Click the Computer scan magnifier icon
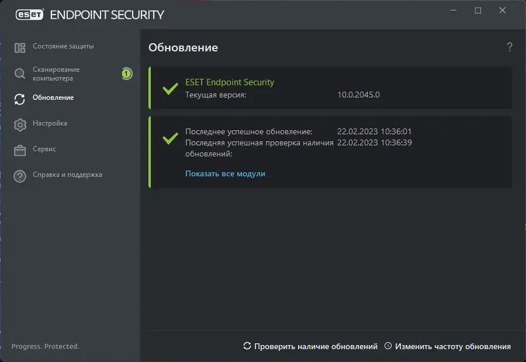Viewport: 526px width, 362px height. [x=20, y=74]
